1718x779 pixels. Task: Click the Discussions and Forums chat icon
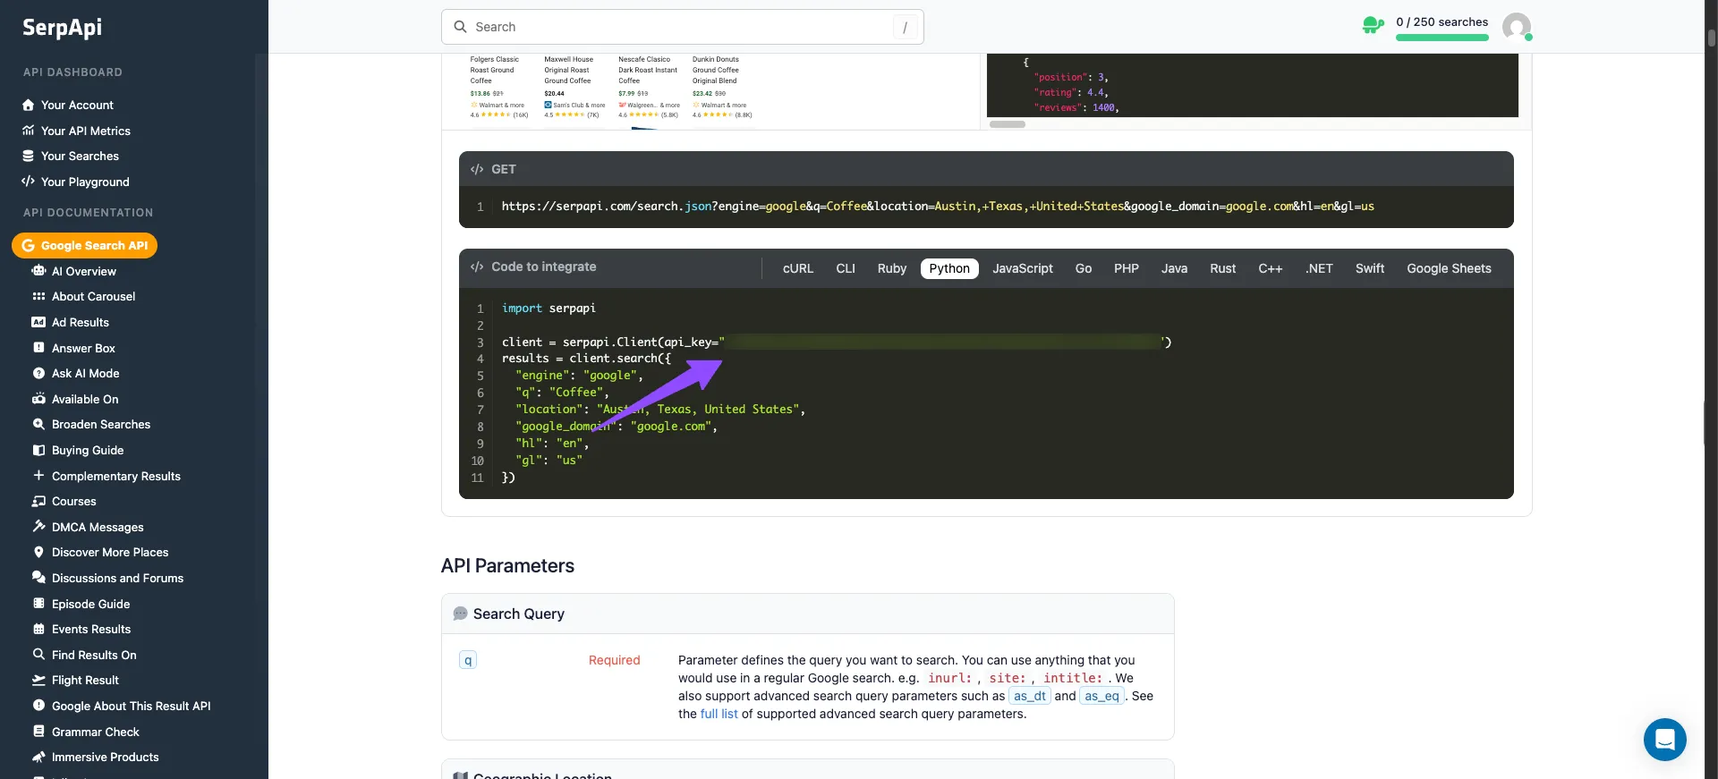pos(38,578)
